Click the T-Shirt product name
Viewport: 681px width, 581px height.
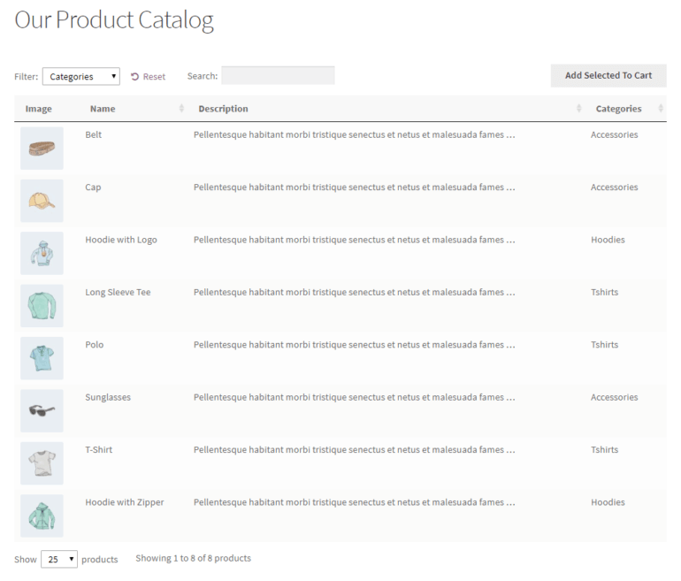pos(98,450)
